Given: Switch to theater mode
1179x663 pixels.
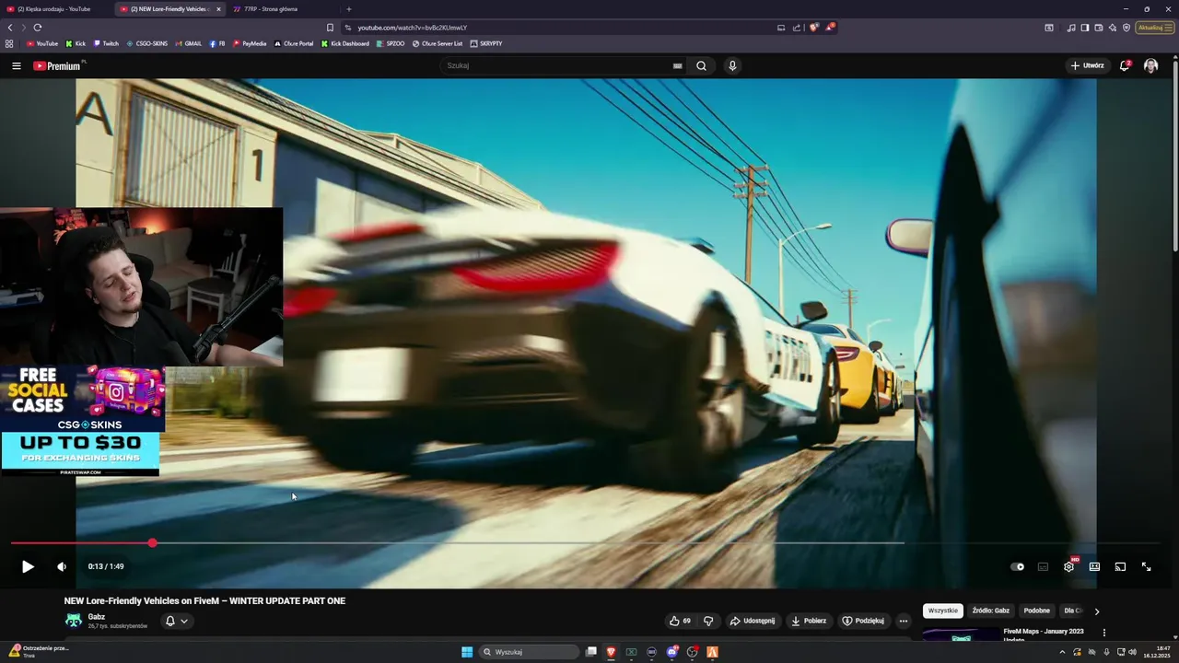Looking at the screenshot, I should (1094, 566).
